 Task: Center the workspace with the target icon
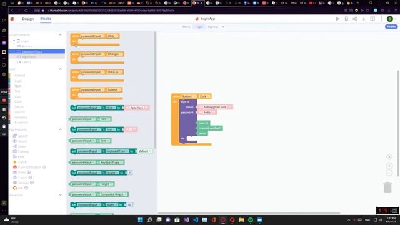[389, 157]
